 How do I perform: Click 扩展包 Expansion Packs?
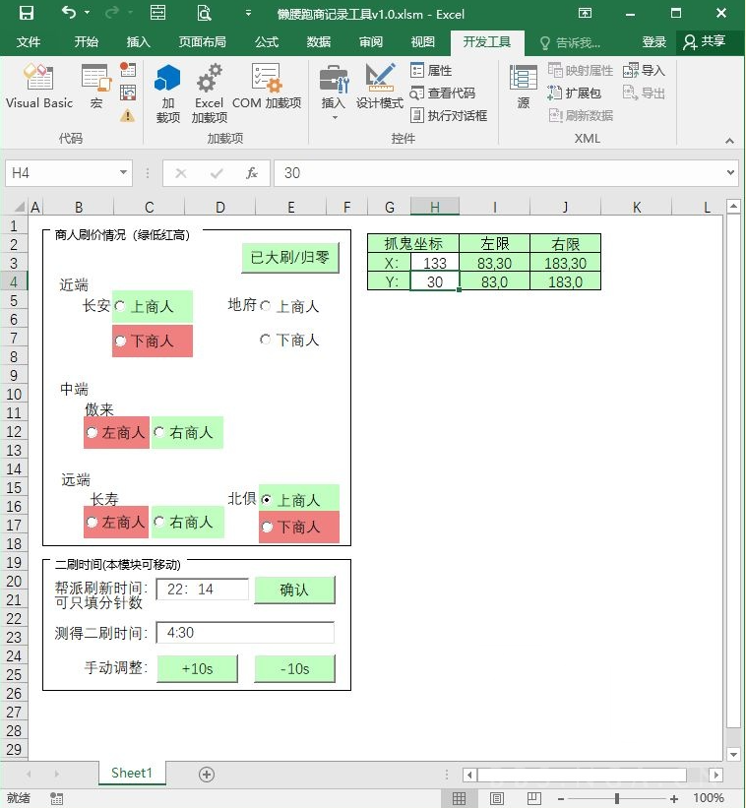click(574, 93)
